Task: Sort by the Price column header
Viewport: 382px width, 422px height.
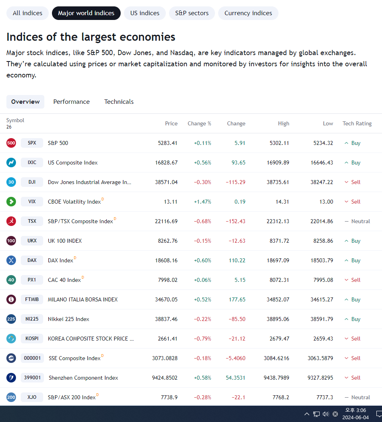Action: [171, 123]
